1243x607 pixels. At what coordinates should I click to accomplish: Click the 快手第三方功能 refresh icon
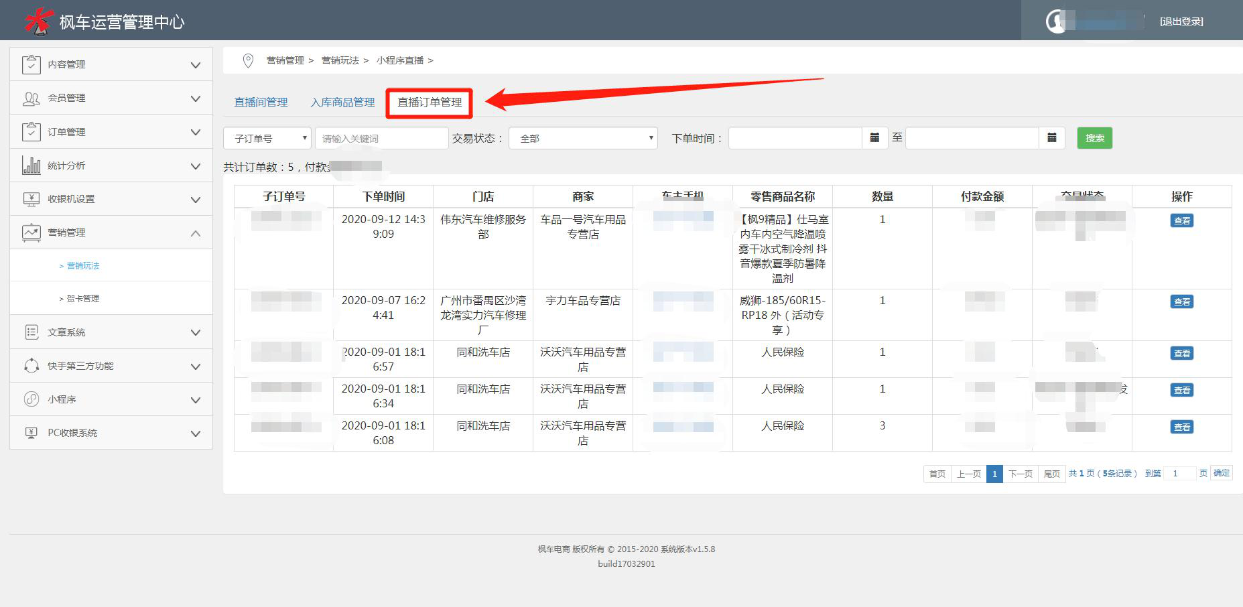(x=31, y=366)
